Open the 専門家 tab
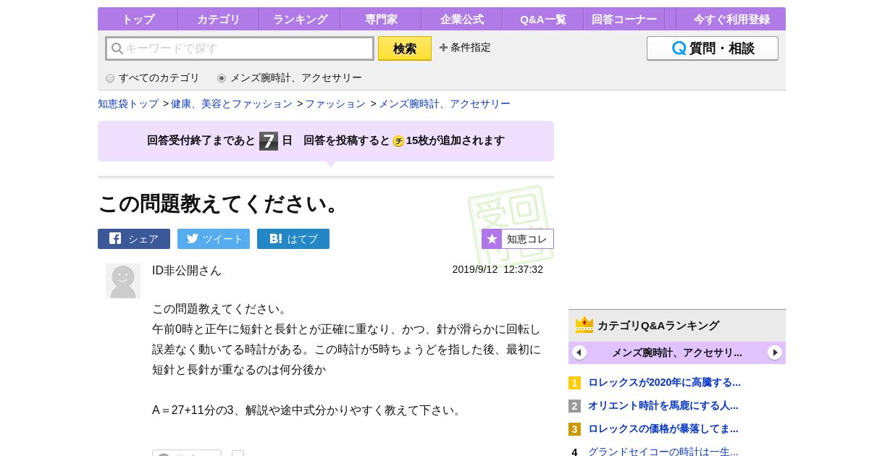 point(381,19)
